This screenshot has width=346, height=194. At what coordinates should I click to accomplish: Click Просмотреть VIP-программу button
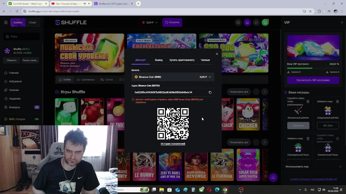click(x=313, y=80)
